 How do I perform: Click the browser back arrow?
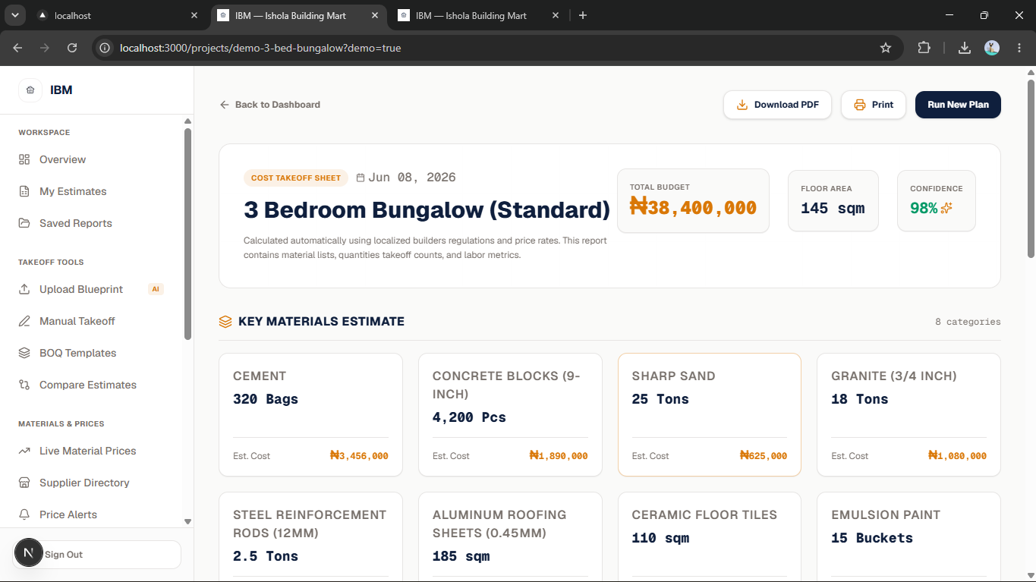click(x=17, y=48)
